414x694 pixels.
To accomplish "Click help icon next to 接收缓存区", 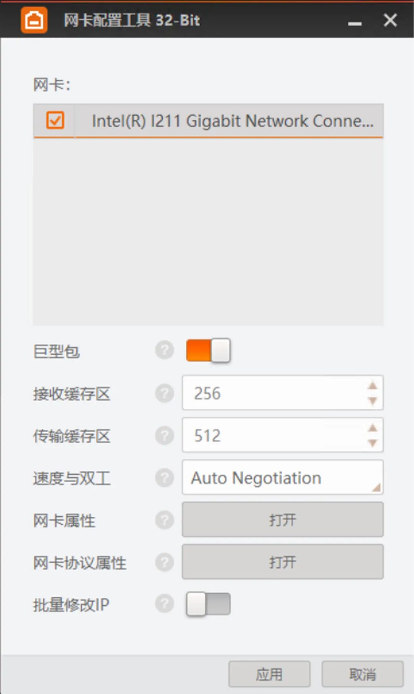I will pyautogui.click(x=164, y=393).
